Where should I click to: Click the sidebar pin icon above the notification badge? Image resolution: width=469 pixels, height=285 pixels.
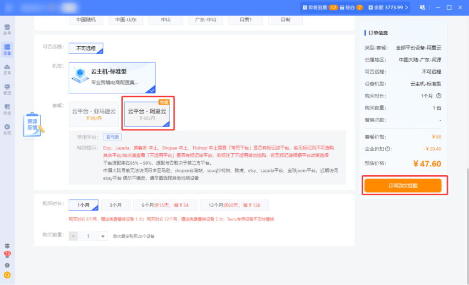7,246
